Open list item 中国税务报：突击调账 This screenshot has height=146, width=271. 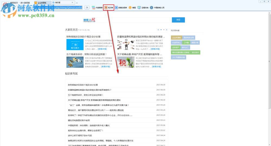[89, 125]
